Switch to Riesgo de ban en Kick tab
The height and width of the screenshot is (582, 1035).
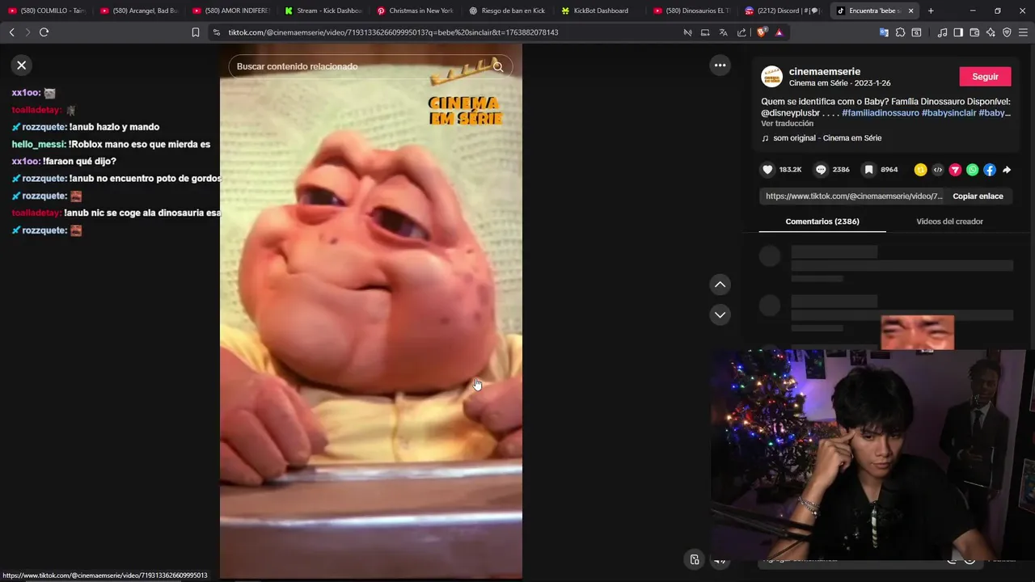coord(507,11)
